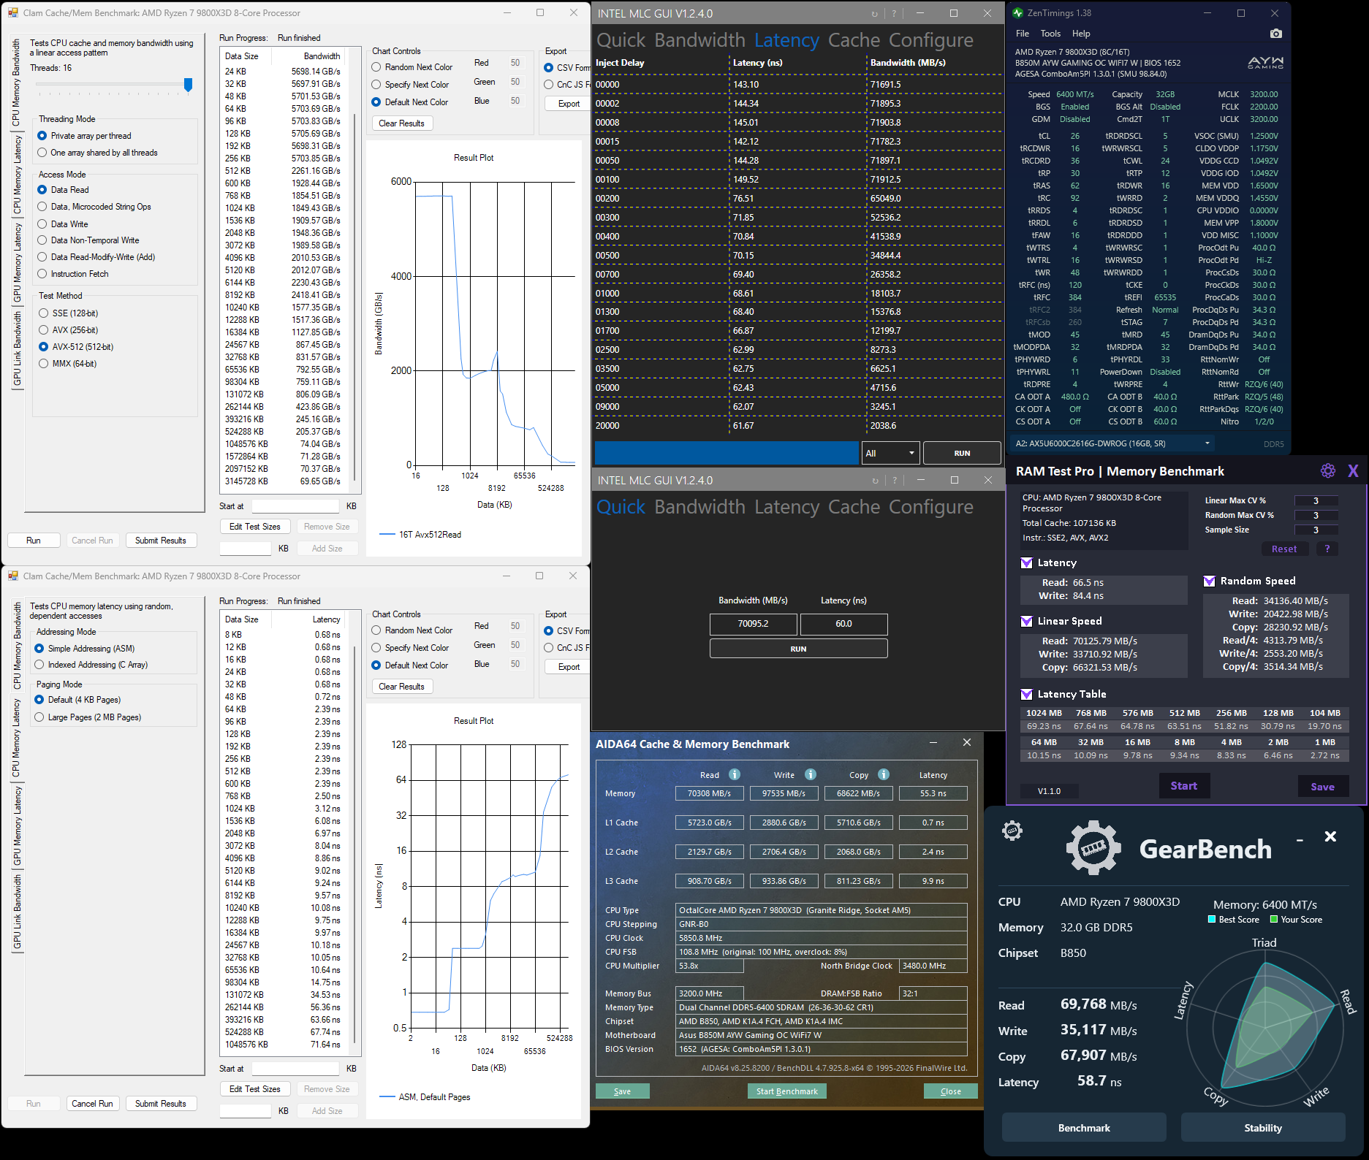Click the ZenTimings screenshot camera icon
The height and width of the screenshot is (1160, 1369).
tap(1275, 34)
